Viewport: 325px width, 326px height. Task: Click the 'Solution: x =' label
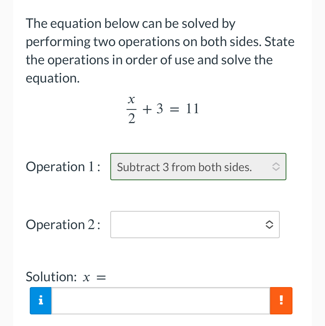coord(66,277)
